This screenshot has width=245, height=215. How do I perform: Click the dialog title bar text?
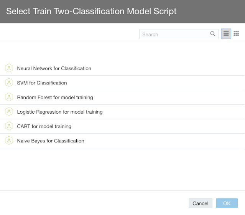tap(91, 11)
